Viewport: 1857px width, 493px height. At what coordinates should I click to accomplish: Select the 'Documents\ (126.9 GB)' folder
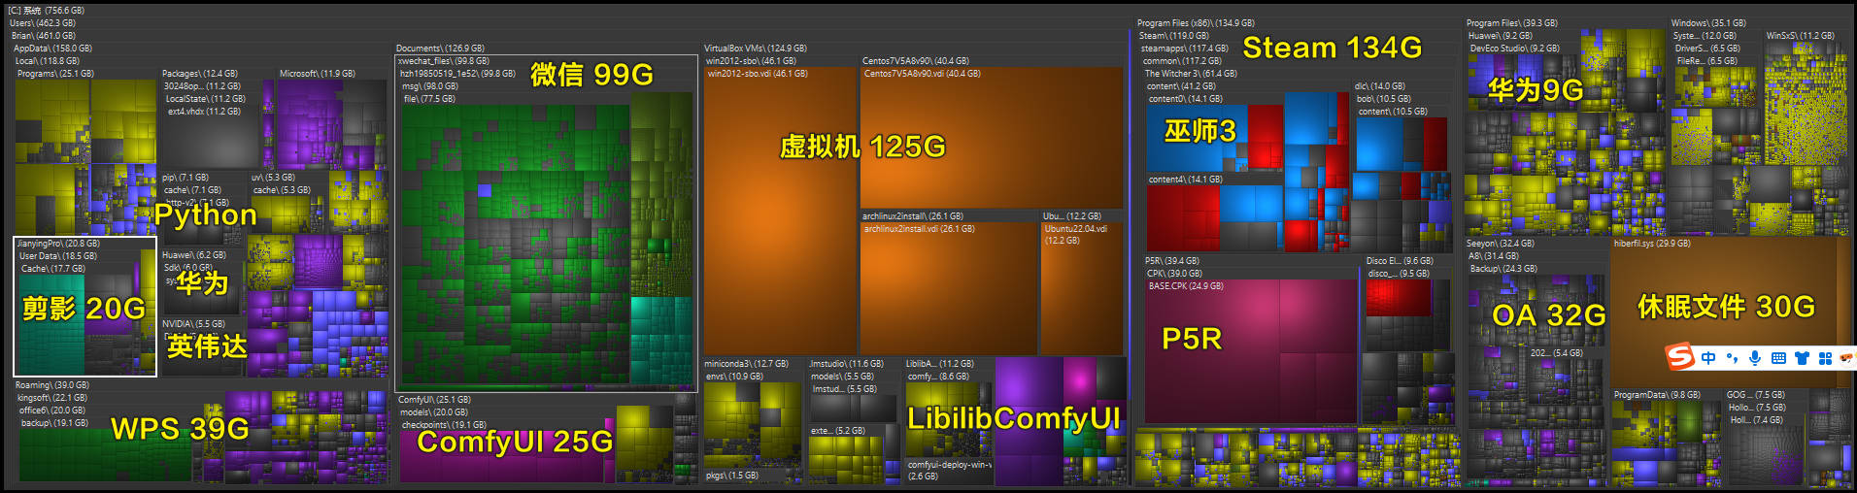click(441, 49)
